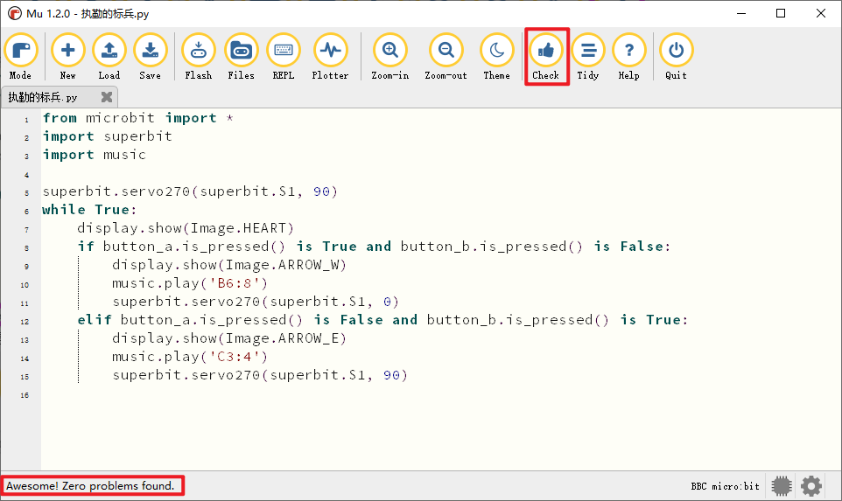Quit the Mu editor
Image resolution: width=842 pixels, height=501 pixels.
tap(676, 56)
